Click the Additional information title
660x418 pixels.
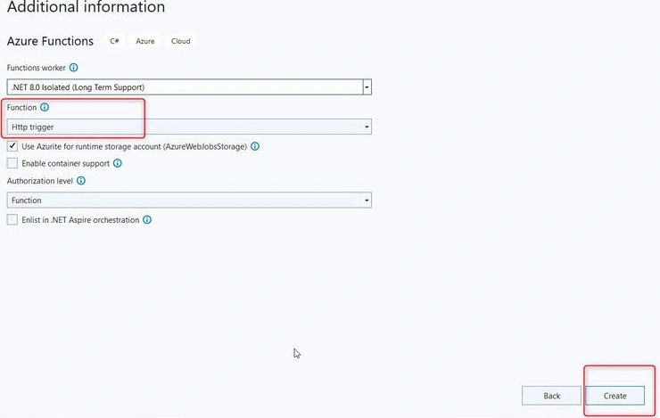(86, 7)
